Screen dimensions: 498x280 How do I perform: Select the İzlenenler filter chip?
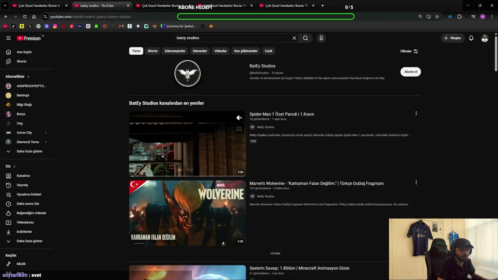[x=200, y=51]
